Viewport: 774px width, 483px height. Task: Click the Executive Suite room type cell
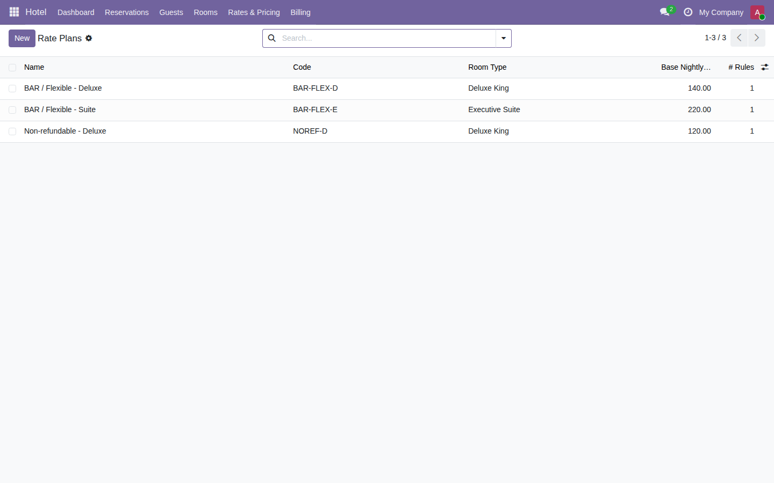pos(494,109)
